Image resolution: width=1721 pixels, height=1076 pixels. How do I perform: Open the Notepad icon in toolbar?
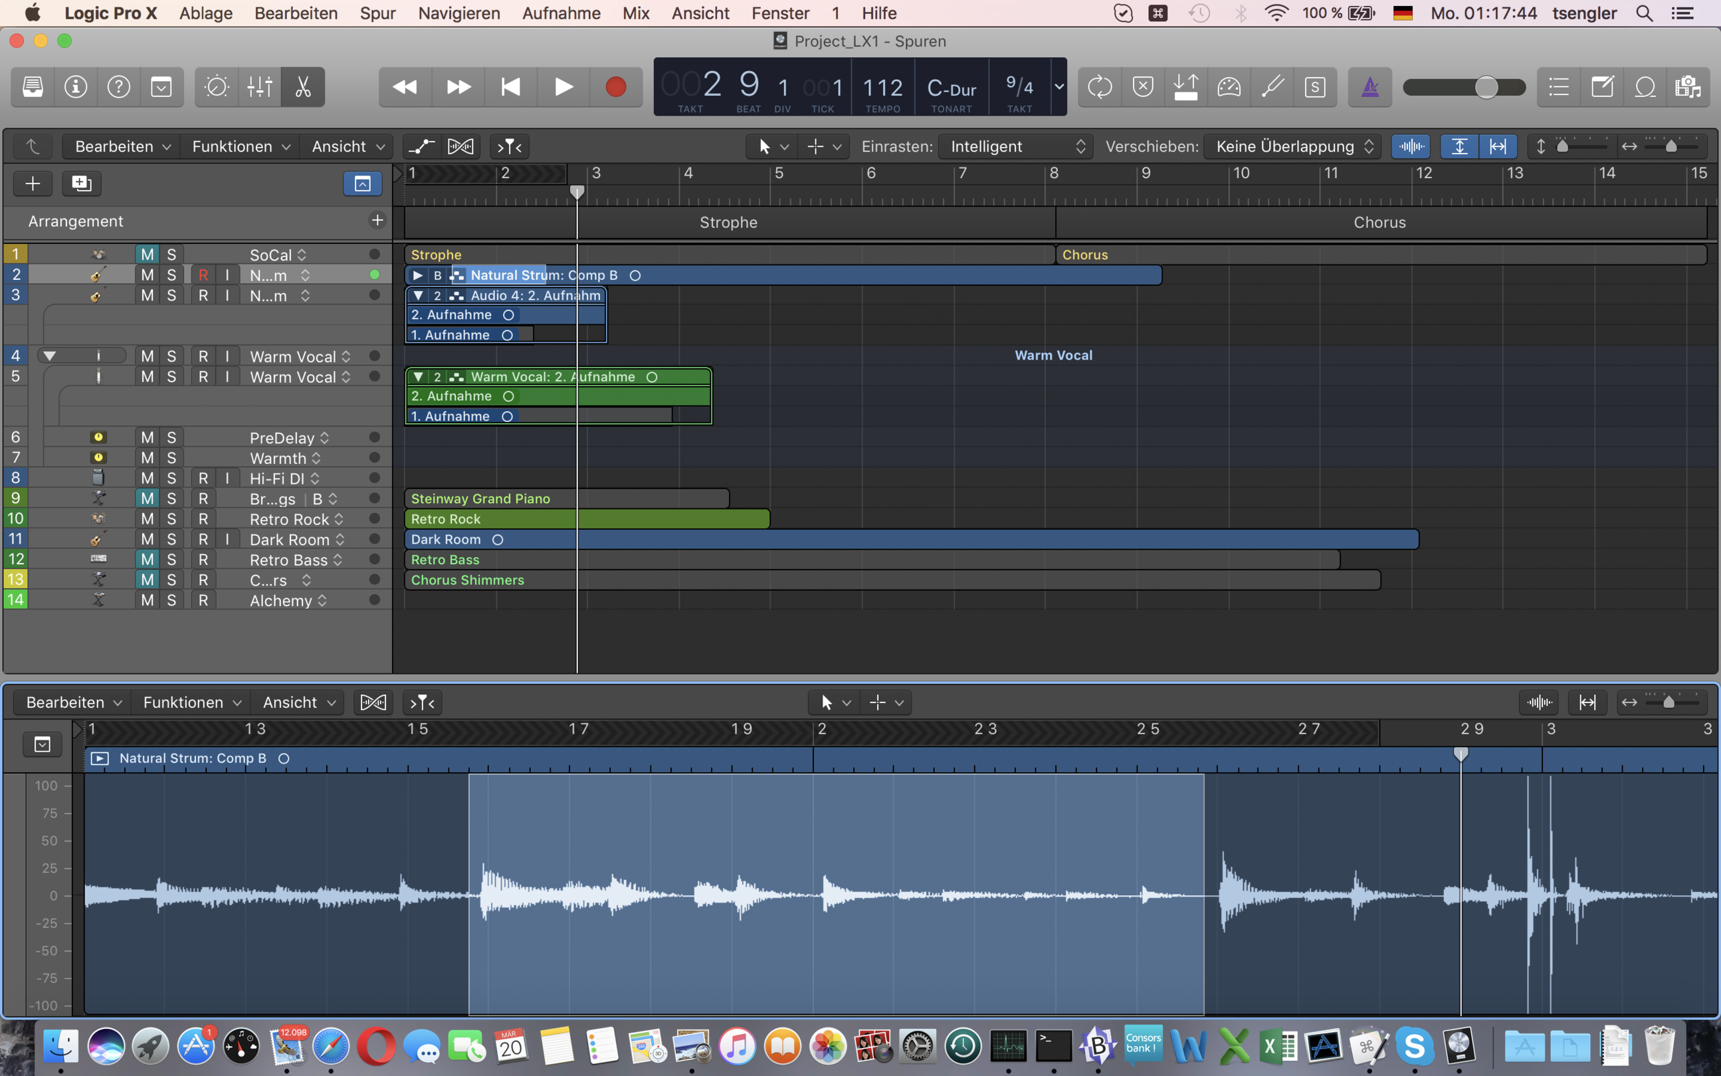click(x=1602, y=87)
